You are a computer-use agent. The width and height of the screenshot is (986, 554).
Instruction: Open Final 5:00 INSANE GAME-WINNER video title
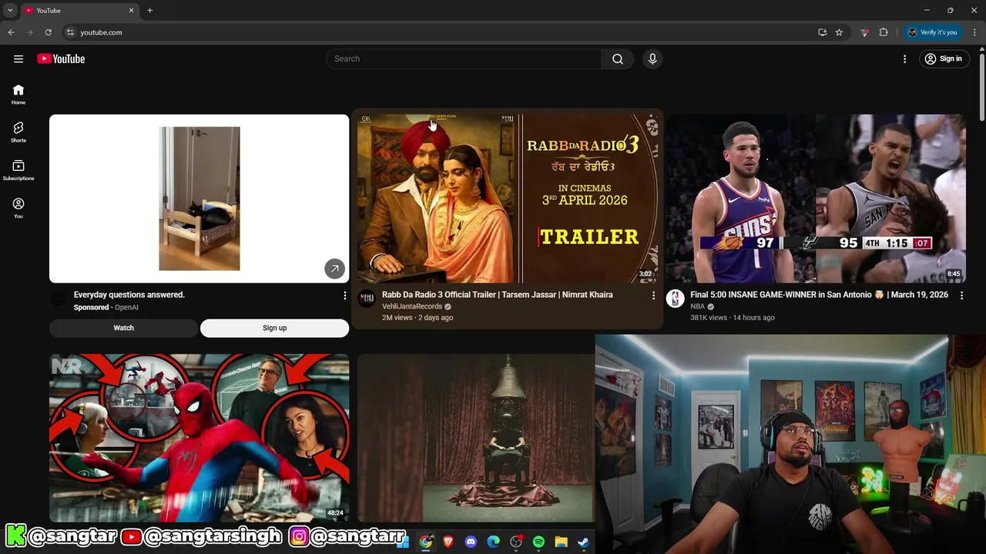pyautogui.click(x=819, y=295)
